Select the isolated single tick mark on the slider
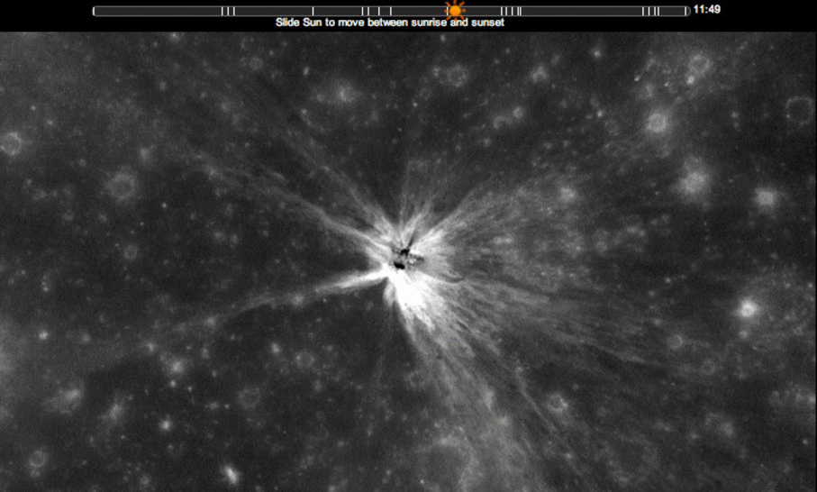Screen dimensions: 817x492 click(x=313, y=11)
